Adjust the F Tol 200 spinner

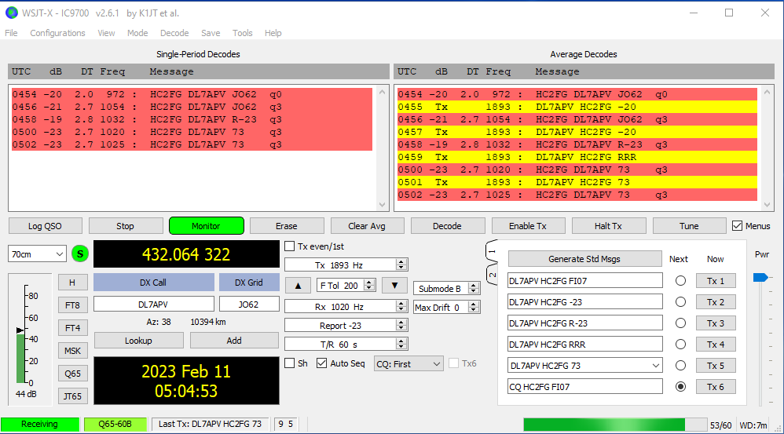[369, 286]
